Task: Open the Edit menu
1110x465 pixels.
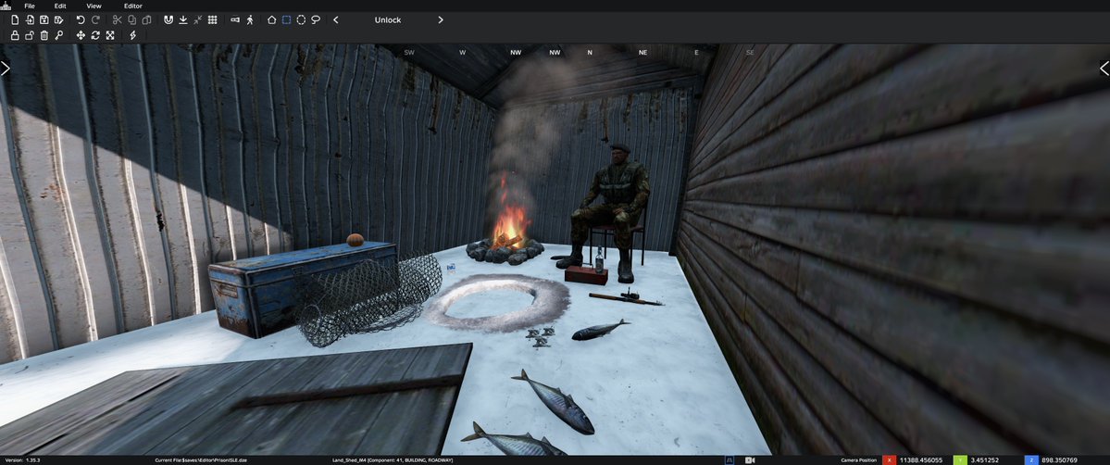Action: [60, 6]
